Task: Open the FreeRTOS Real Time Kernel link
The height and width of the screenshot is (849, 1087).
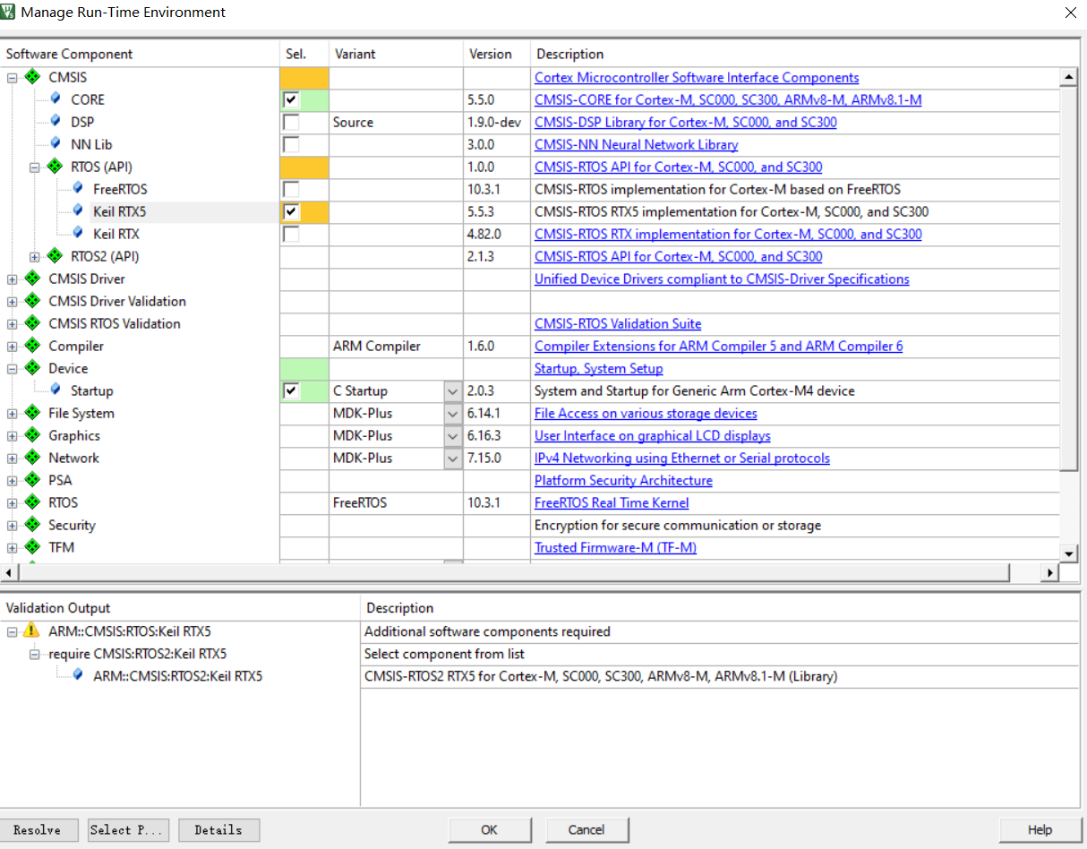Action: coord(612,502)
